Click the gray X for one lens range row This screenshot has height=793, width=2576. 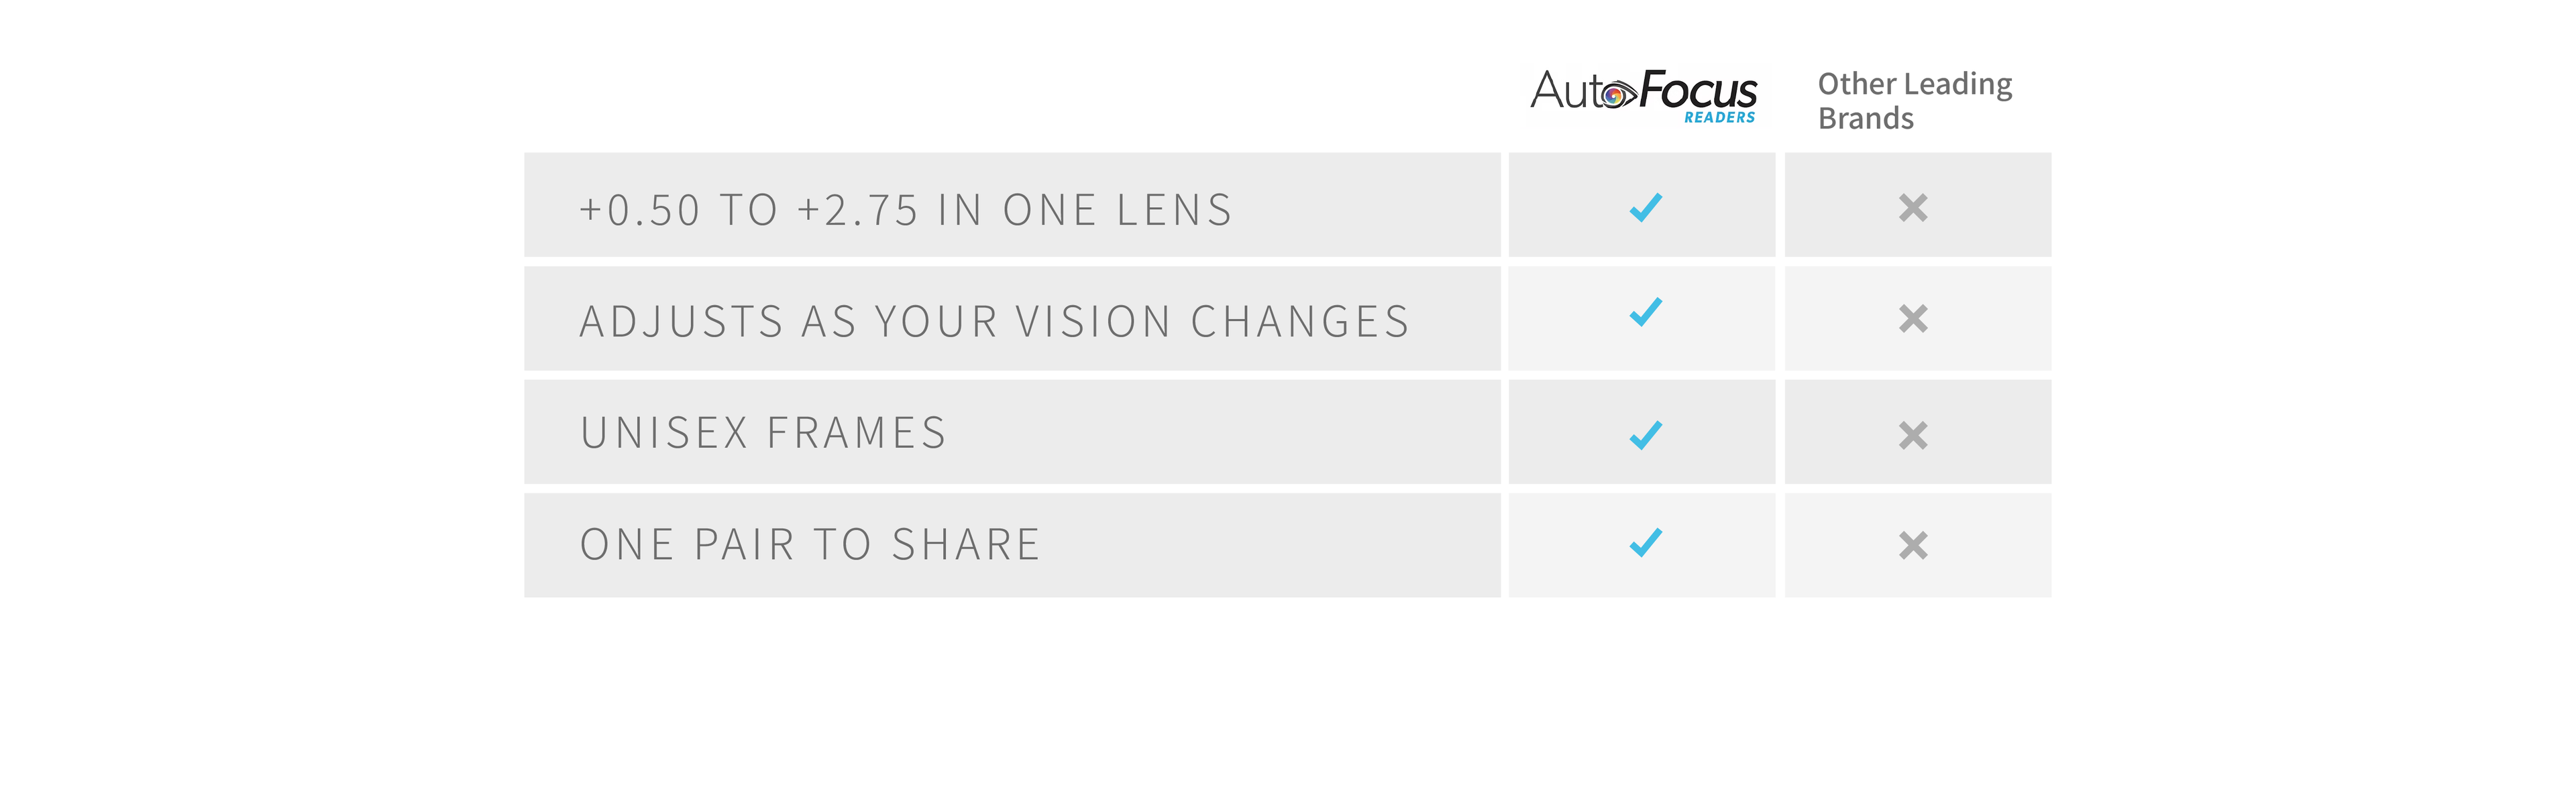pos(1913,208)
